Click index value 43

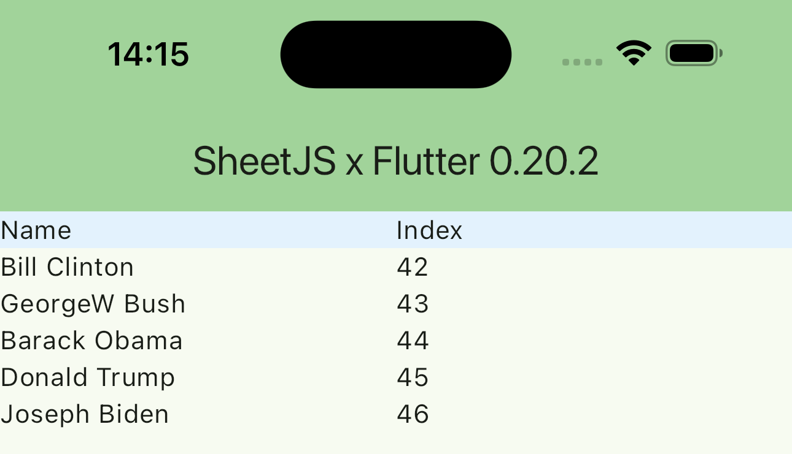413,304
